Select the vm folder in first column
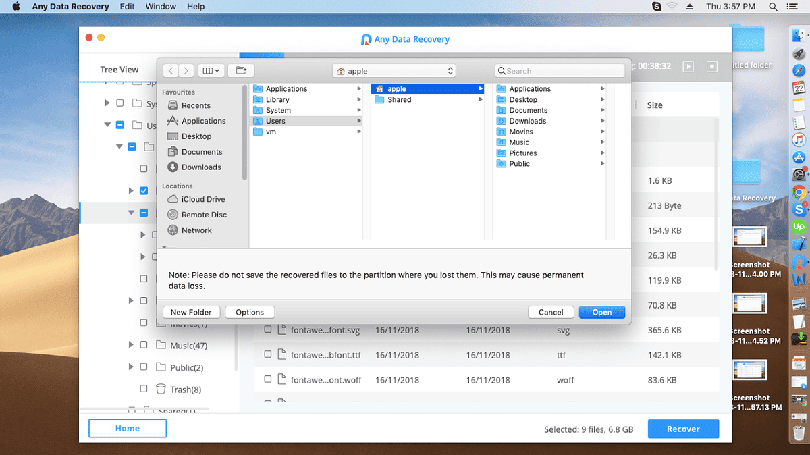The image size is (810, 455). (x=307, y=132)
